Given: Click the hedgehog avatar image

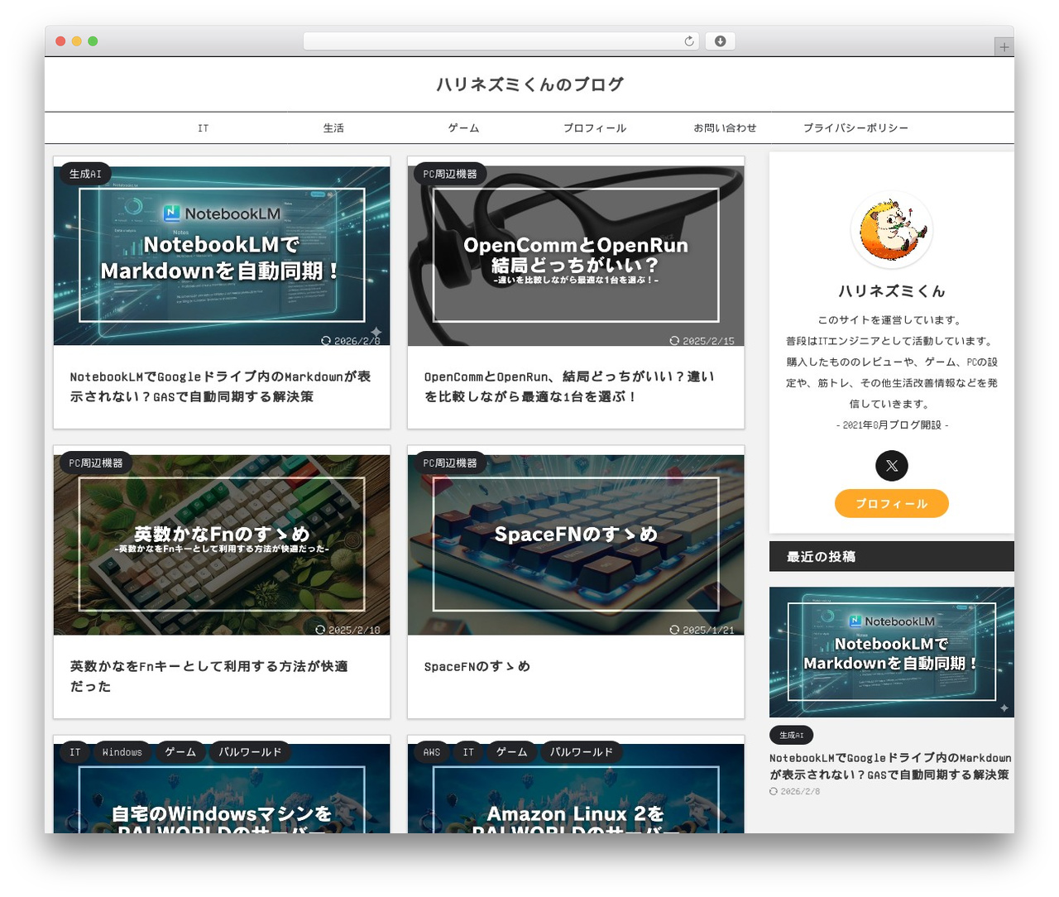Looking at the screenshot, I should pos(892,230).
